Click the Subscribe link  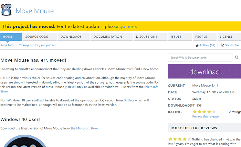tap(232, 45)
